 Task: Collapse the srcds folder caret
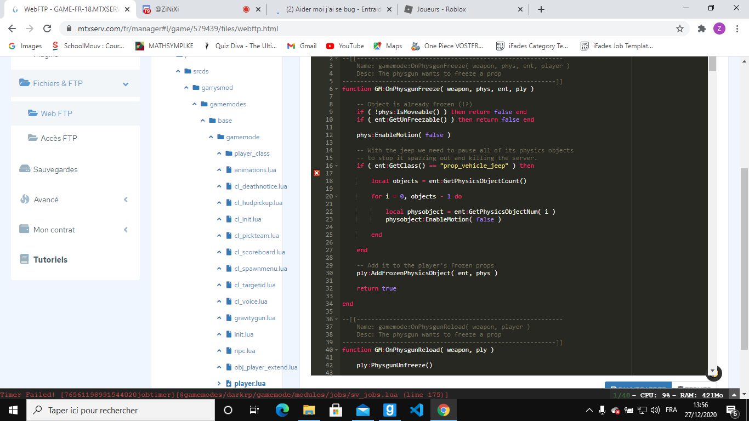(178, 71)
